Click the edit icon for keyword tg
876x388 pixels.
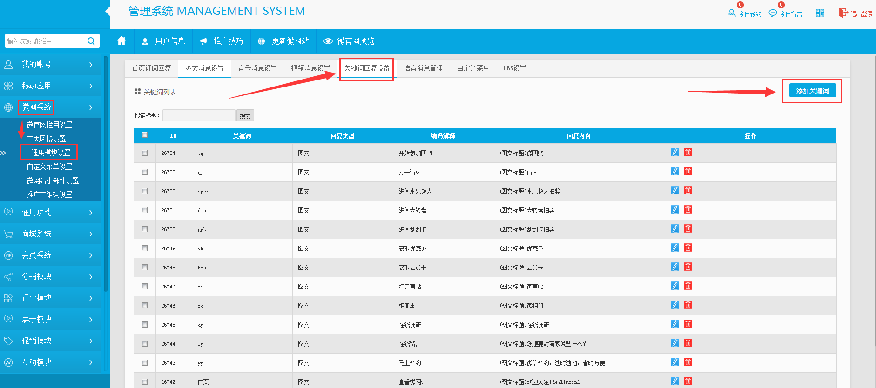click(x=674, y=152)
